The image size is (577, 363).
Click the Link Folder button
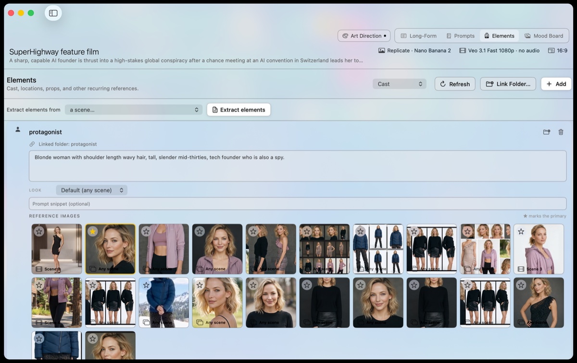(x=508, y=84)
